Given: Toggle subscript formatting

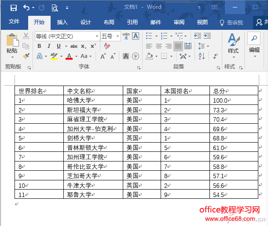Looking at the screenshot, I should 84,46.
